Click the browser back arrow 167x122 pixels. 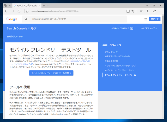[x=6, y=11]
